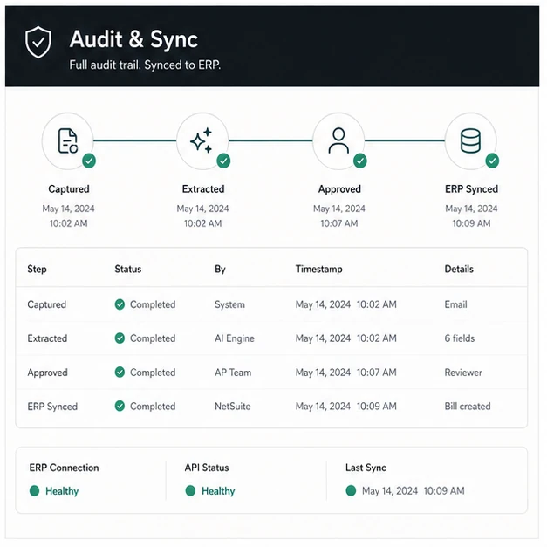Image resolution: width=547 pixels, height=547 pixels.
Task: Select Captured cell in table
Action: point(47,304)
